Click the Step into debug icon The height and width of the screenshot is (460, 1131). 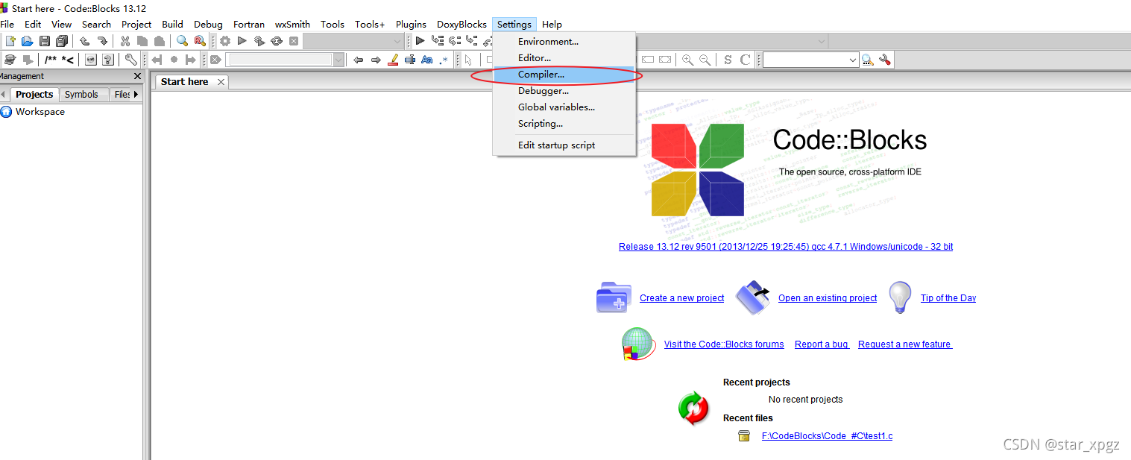472,40
